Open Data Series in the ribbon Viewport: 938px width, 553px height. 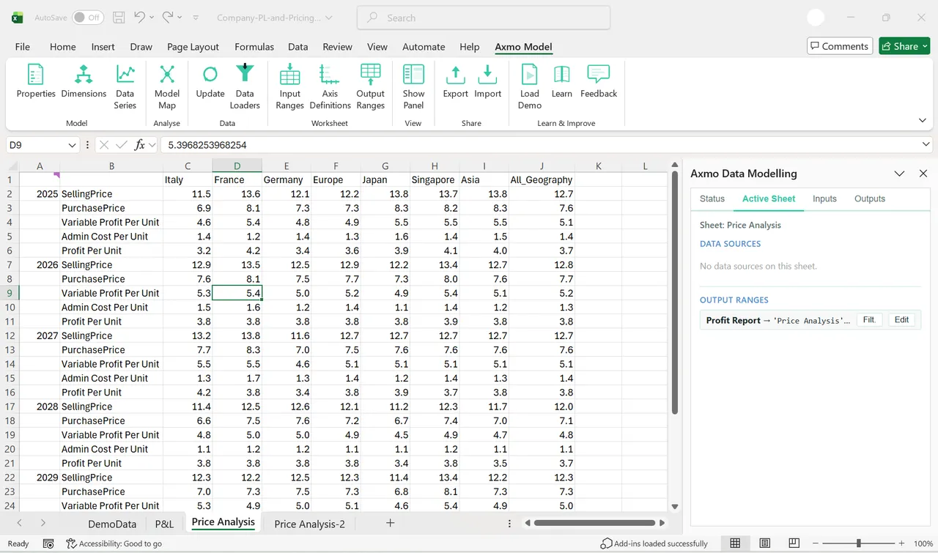point(125,86)
